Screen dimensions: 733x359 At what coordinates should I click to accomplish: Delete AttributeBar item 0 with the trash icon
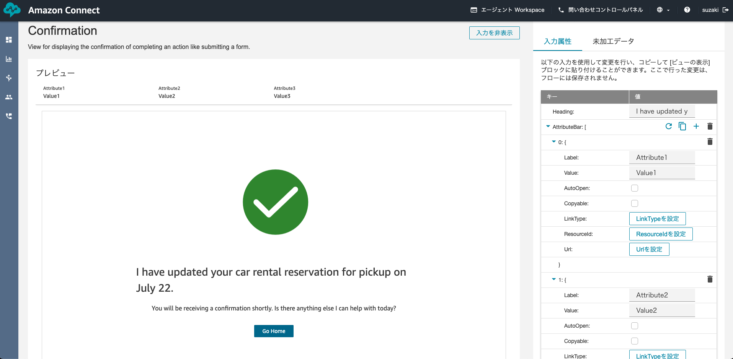pyautogui.click(x=710, y=142)
